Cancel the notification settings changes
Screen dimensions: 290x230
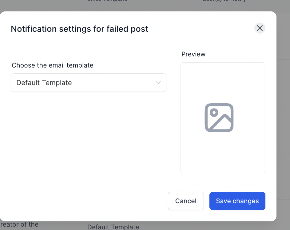(186, 201)
